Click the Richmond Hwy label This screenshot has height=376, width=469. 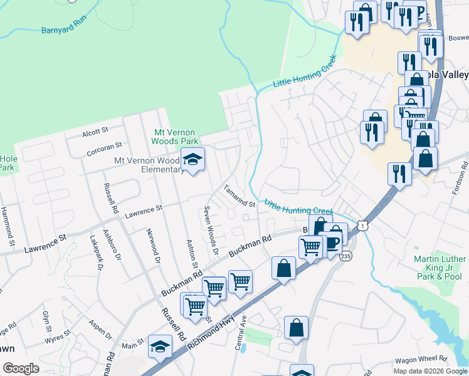pyautogui.click(x=211, y=332)
